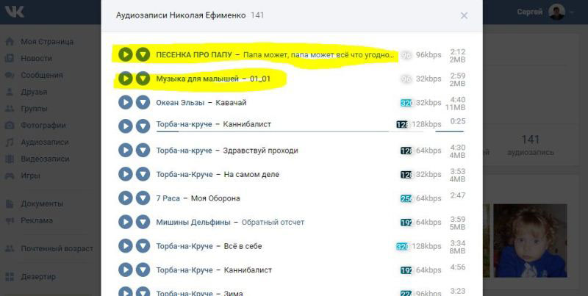This screenshot has width=588, height=296.
Task: Click song title Кавачай
Action: pos(231,103)
